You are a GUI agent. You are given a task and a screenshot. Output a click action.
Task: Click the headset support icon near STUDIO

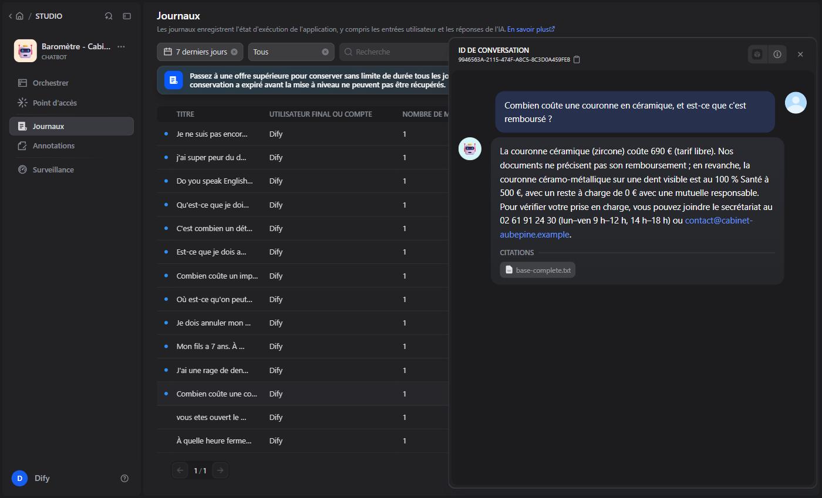[109, 16]
